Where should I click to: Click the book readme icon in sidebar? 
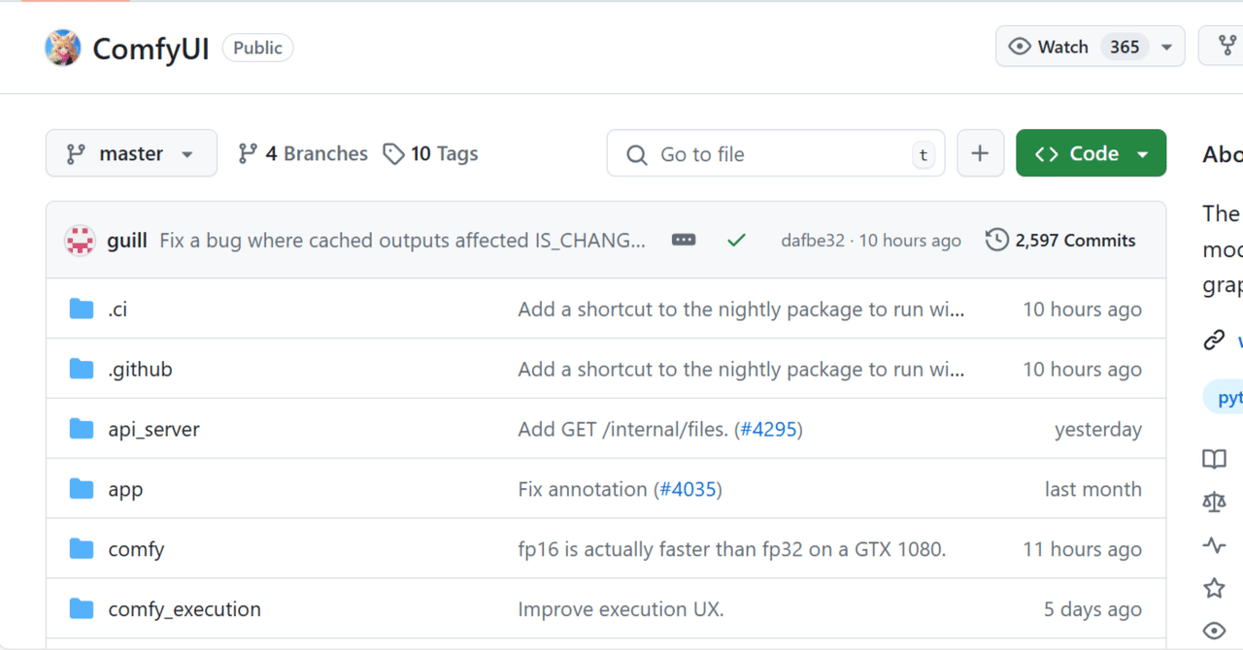pyautogui.click(x=1214, y=459)
